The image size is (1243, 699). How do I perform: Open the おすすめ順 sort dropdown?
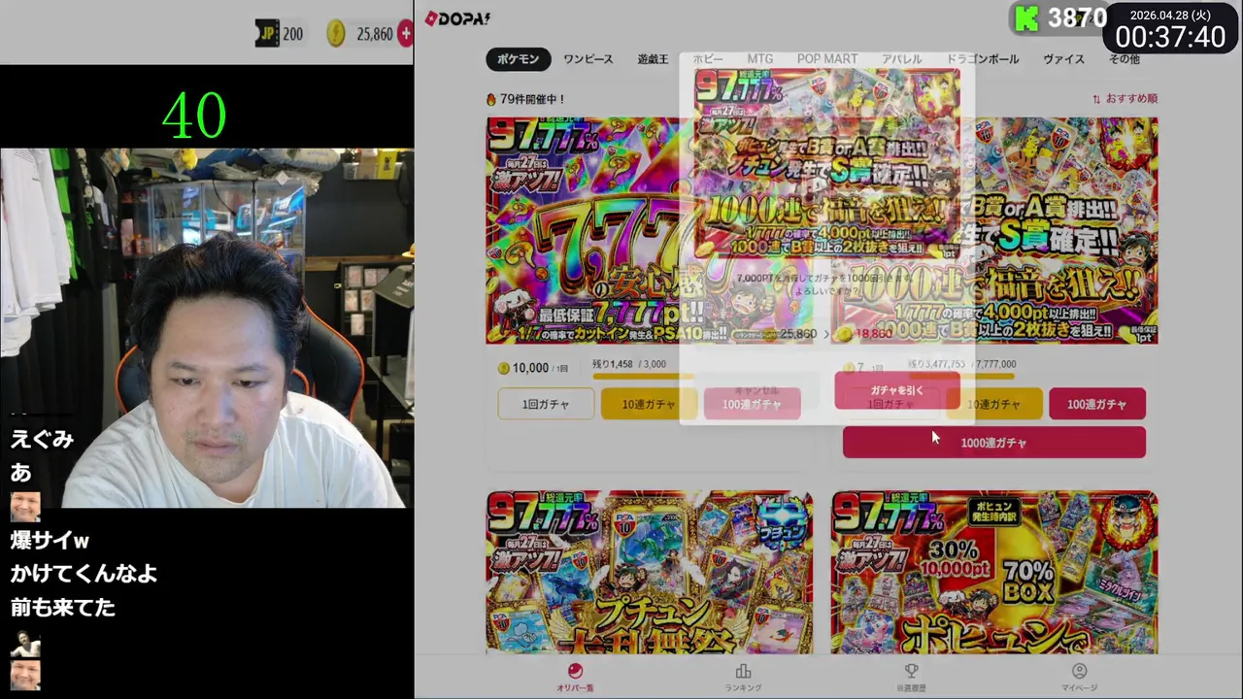(x=1125, y=99)
